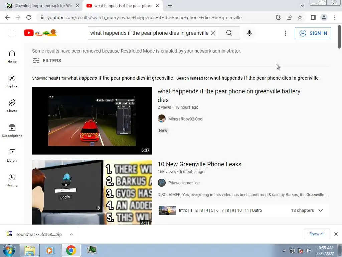
Task: Toggle the browser side panel
Action: pyautogui.click(x=313, y=17)
